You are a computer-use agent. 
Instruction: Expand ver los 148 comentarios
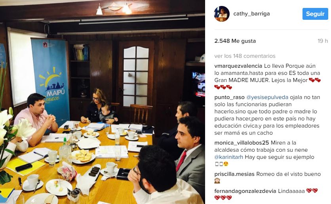click(x=245, y=56)
